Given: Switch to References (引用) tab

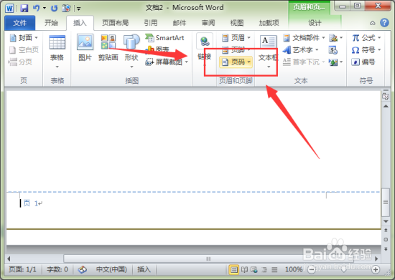Looking at the screenshot, I should (151, 23).
